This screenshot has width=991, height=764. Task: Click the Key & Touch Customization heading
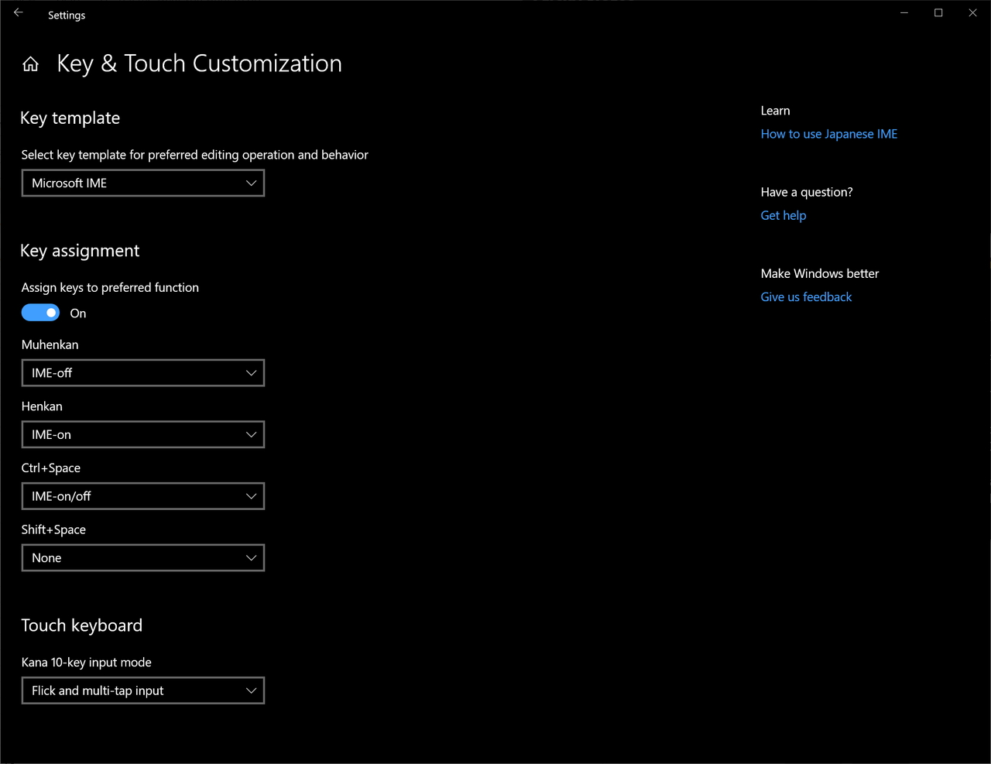[198, 63]
